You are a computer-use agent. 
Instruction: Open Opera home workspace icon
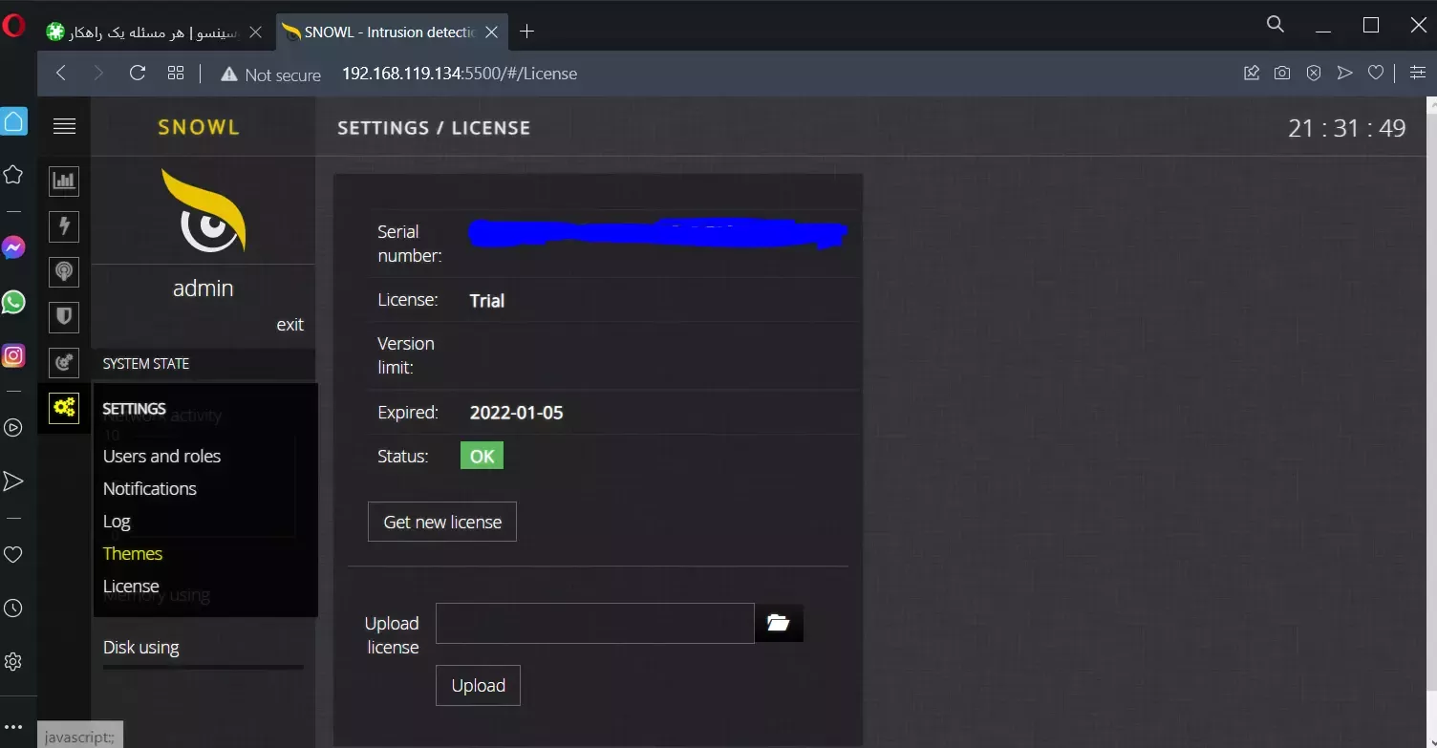click(13, 121)
